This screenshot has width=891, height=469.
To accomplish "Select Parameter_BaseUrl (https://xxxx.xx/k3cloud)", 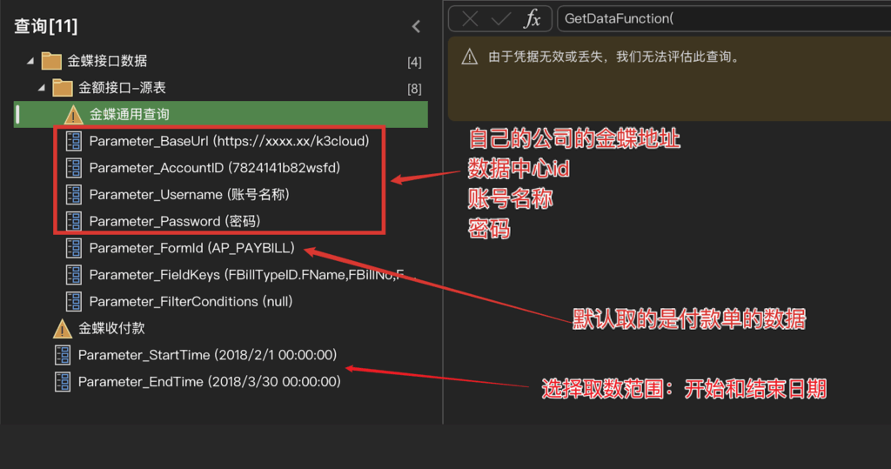I will (229, 141).
